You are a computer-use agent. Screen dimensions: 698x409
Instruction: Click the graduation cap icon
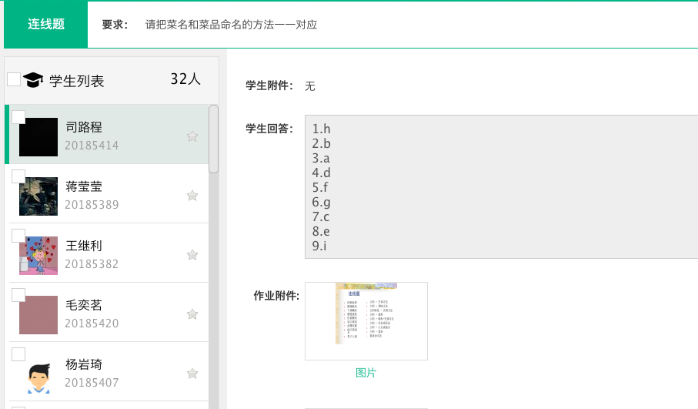[33, 80]
